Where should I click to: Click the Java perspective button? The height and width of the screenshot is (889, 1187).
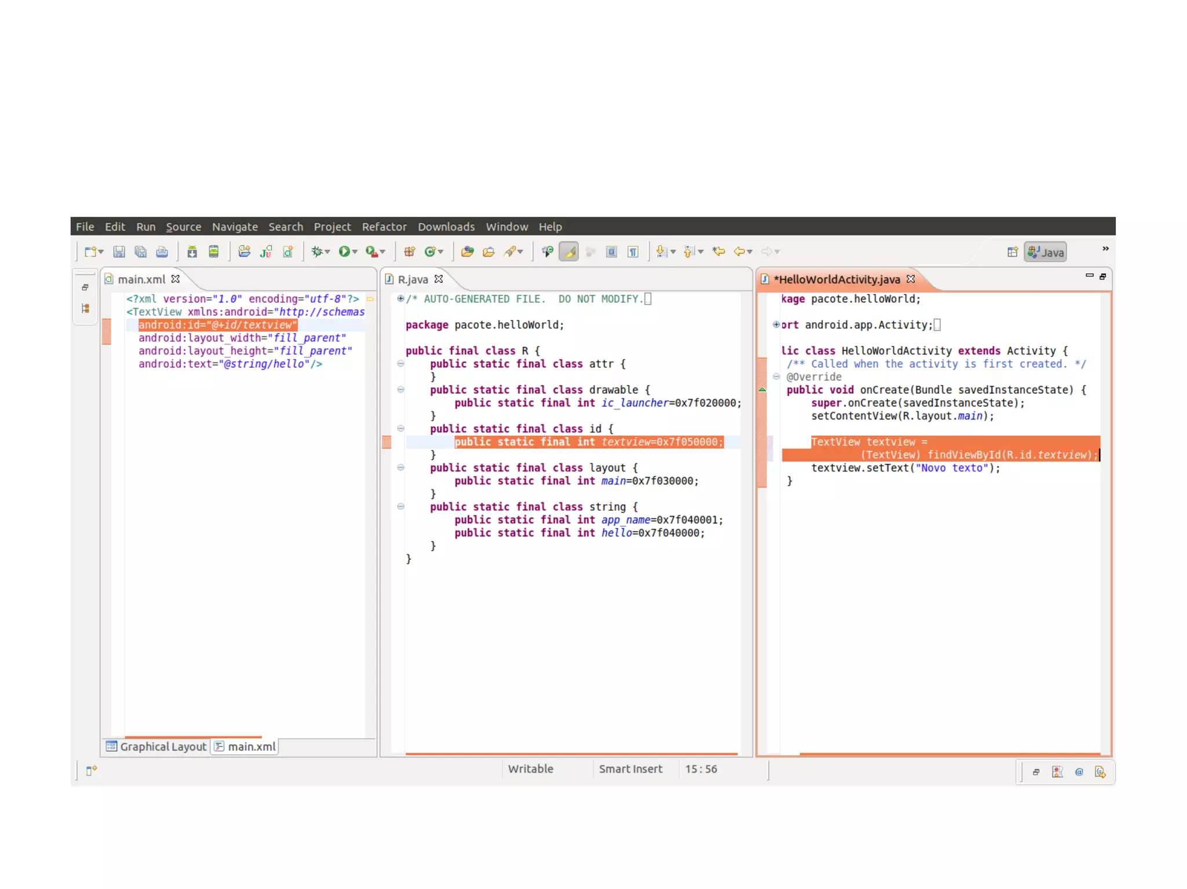point(1046,252)
